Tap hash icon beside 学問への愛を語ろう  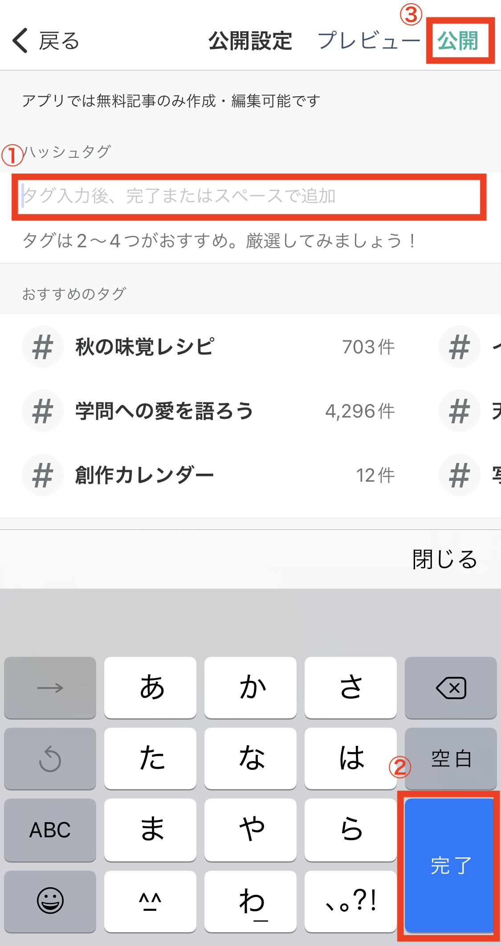[43, 411]
